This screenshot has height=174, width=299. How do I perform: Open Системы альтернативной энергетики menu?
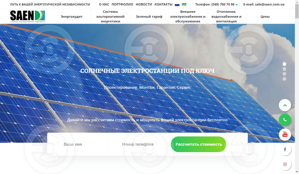click(x=110, y=16)
